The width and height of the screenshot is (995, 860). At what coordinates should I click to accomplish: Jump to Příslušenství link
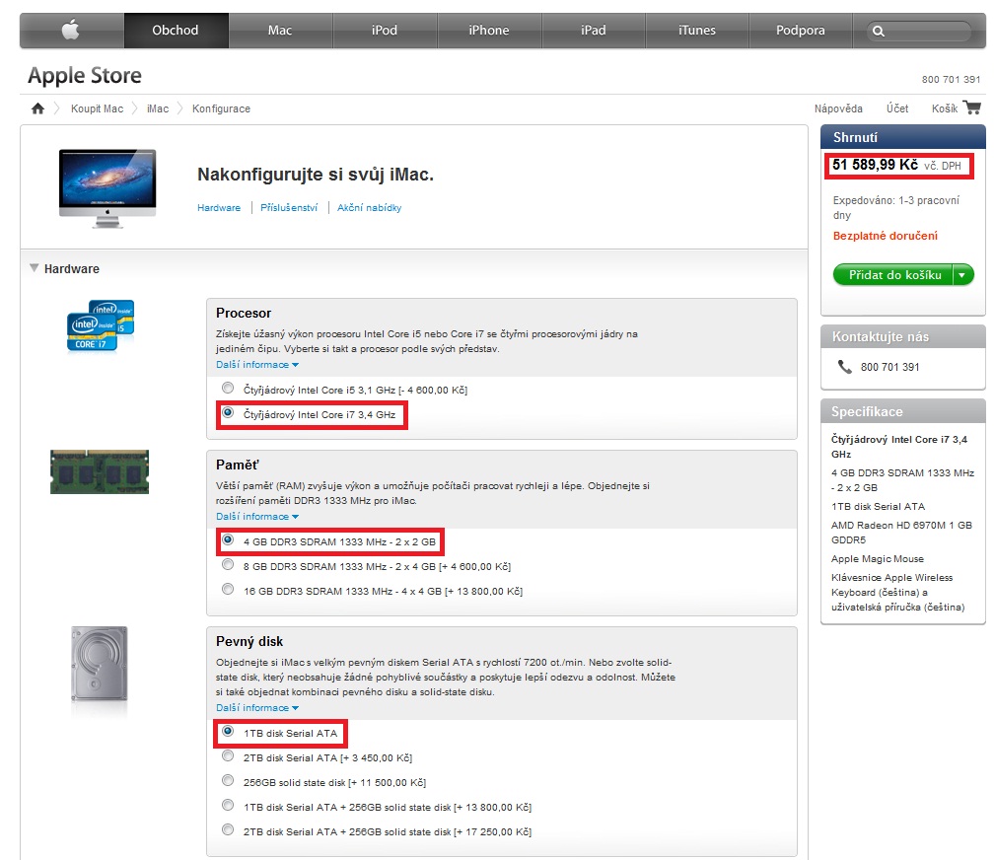289,207
